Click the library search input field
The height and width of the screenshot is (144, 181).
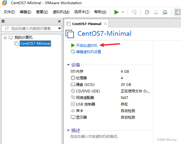click(x=32, y=28)
